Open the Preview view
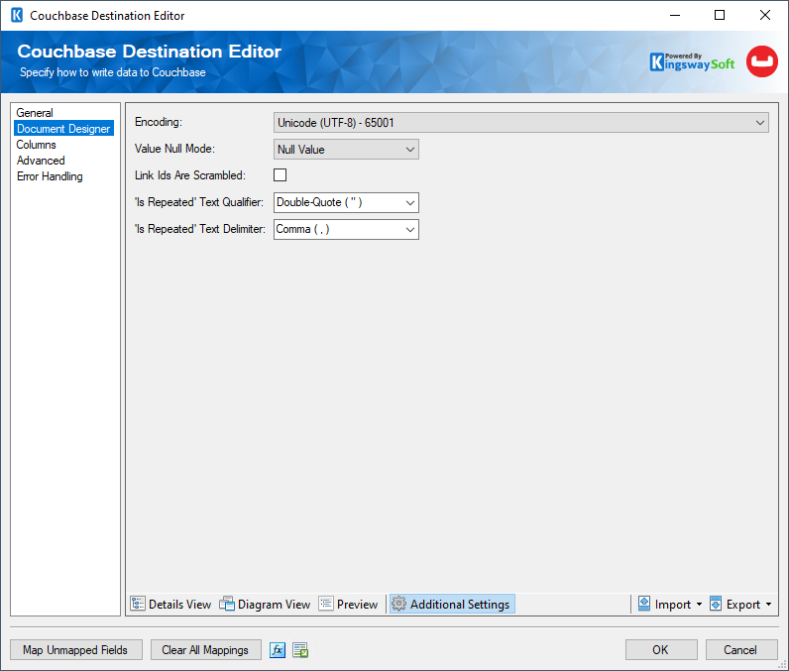 point(348,604)
